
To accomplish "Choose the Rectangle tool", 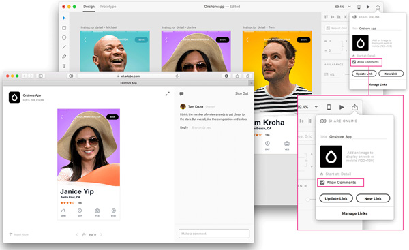I will pyautogui.click(x=64, y=28).
